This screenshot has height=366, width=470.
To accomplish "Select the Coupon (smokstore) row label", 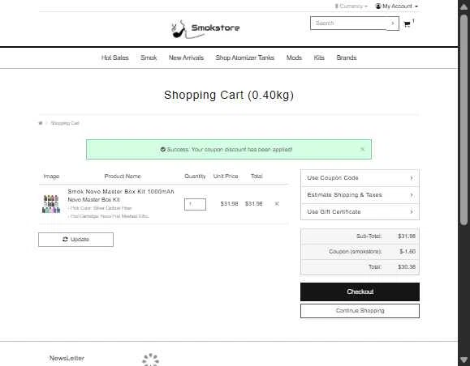I will (x=356, y=252).
